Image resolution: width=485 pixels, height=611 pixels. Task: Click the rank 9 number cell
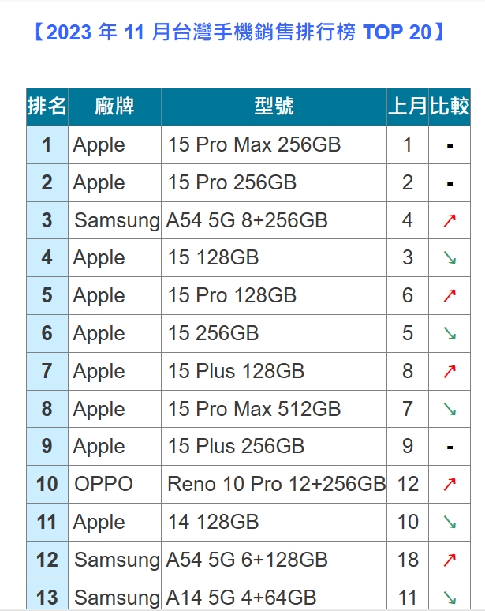[47, 446]
